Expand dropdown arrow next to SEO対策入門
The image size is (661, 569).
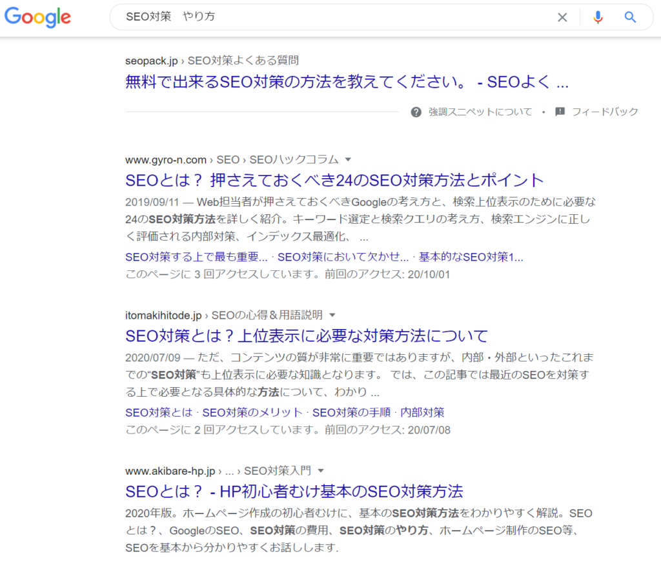pos(321,470)
